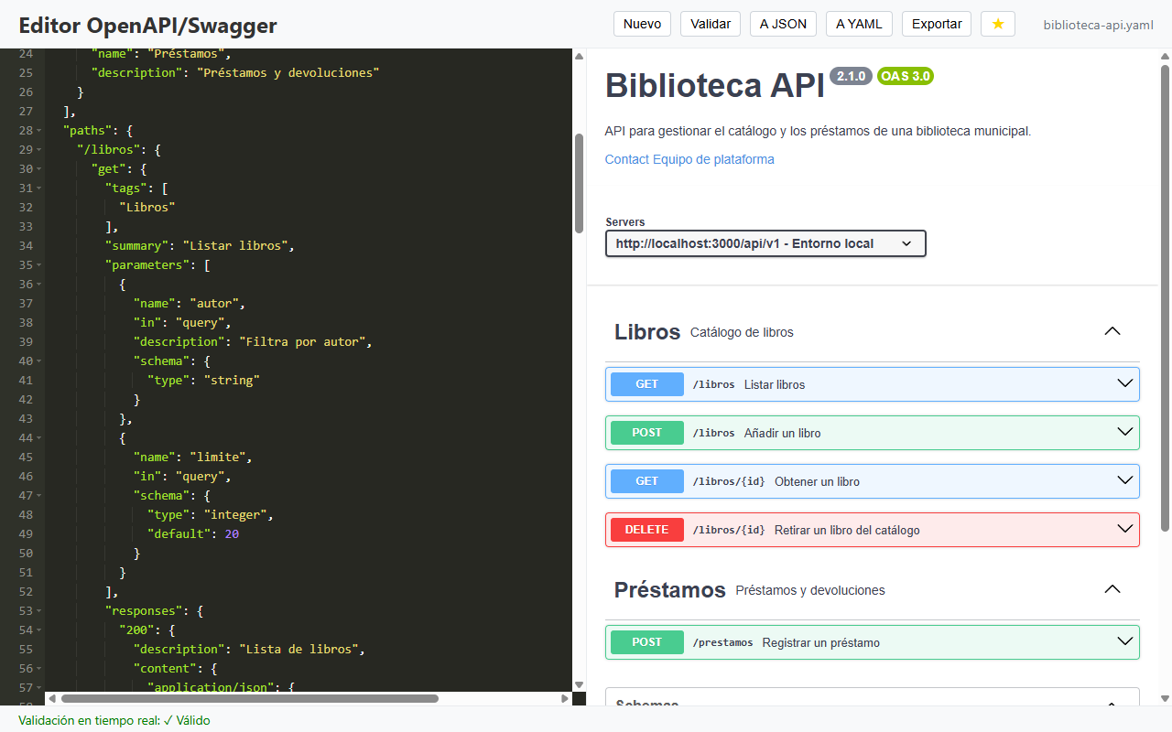Click the editor's horizontal scroll-right arrow
This screenshot has width=1172, height=732.
click(x=565, y=698)
